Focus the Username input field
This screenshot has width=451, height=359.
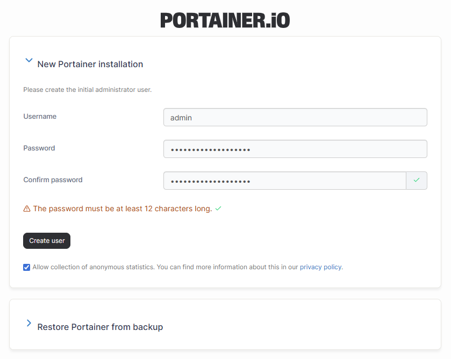pyautogui.click(x=295, y=117)
